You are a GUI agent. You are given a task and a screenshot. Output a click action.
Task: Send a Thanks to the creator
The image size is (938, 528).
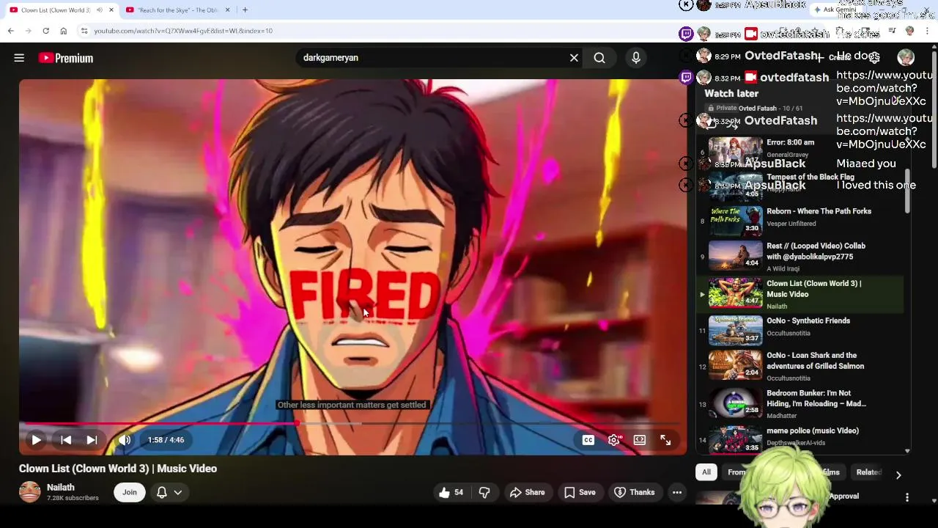635,492
